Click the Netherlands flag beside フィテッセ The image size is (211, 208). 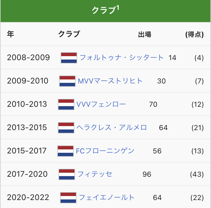[67, 174]
